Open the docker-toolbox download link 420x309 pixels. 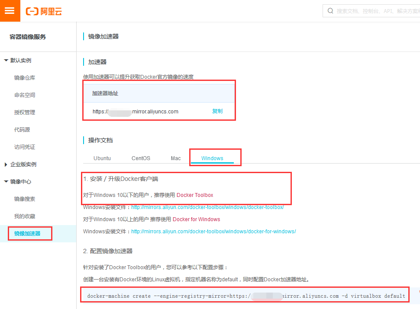click(x=207, y=207)
